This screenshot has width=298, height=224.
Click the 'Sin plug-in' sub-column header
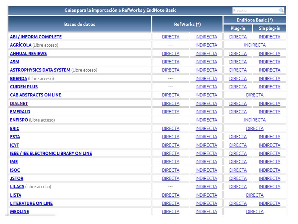269,28
